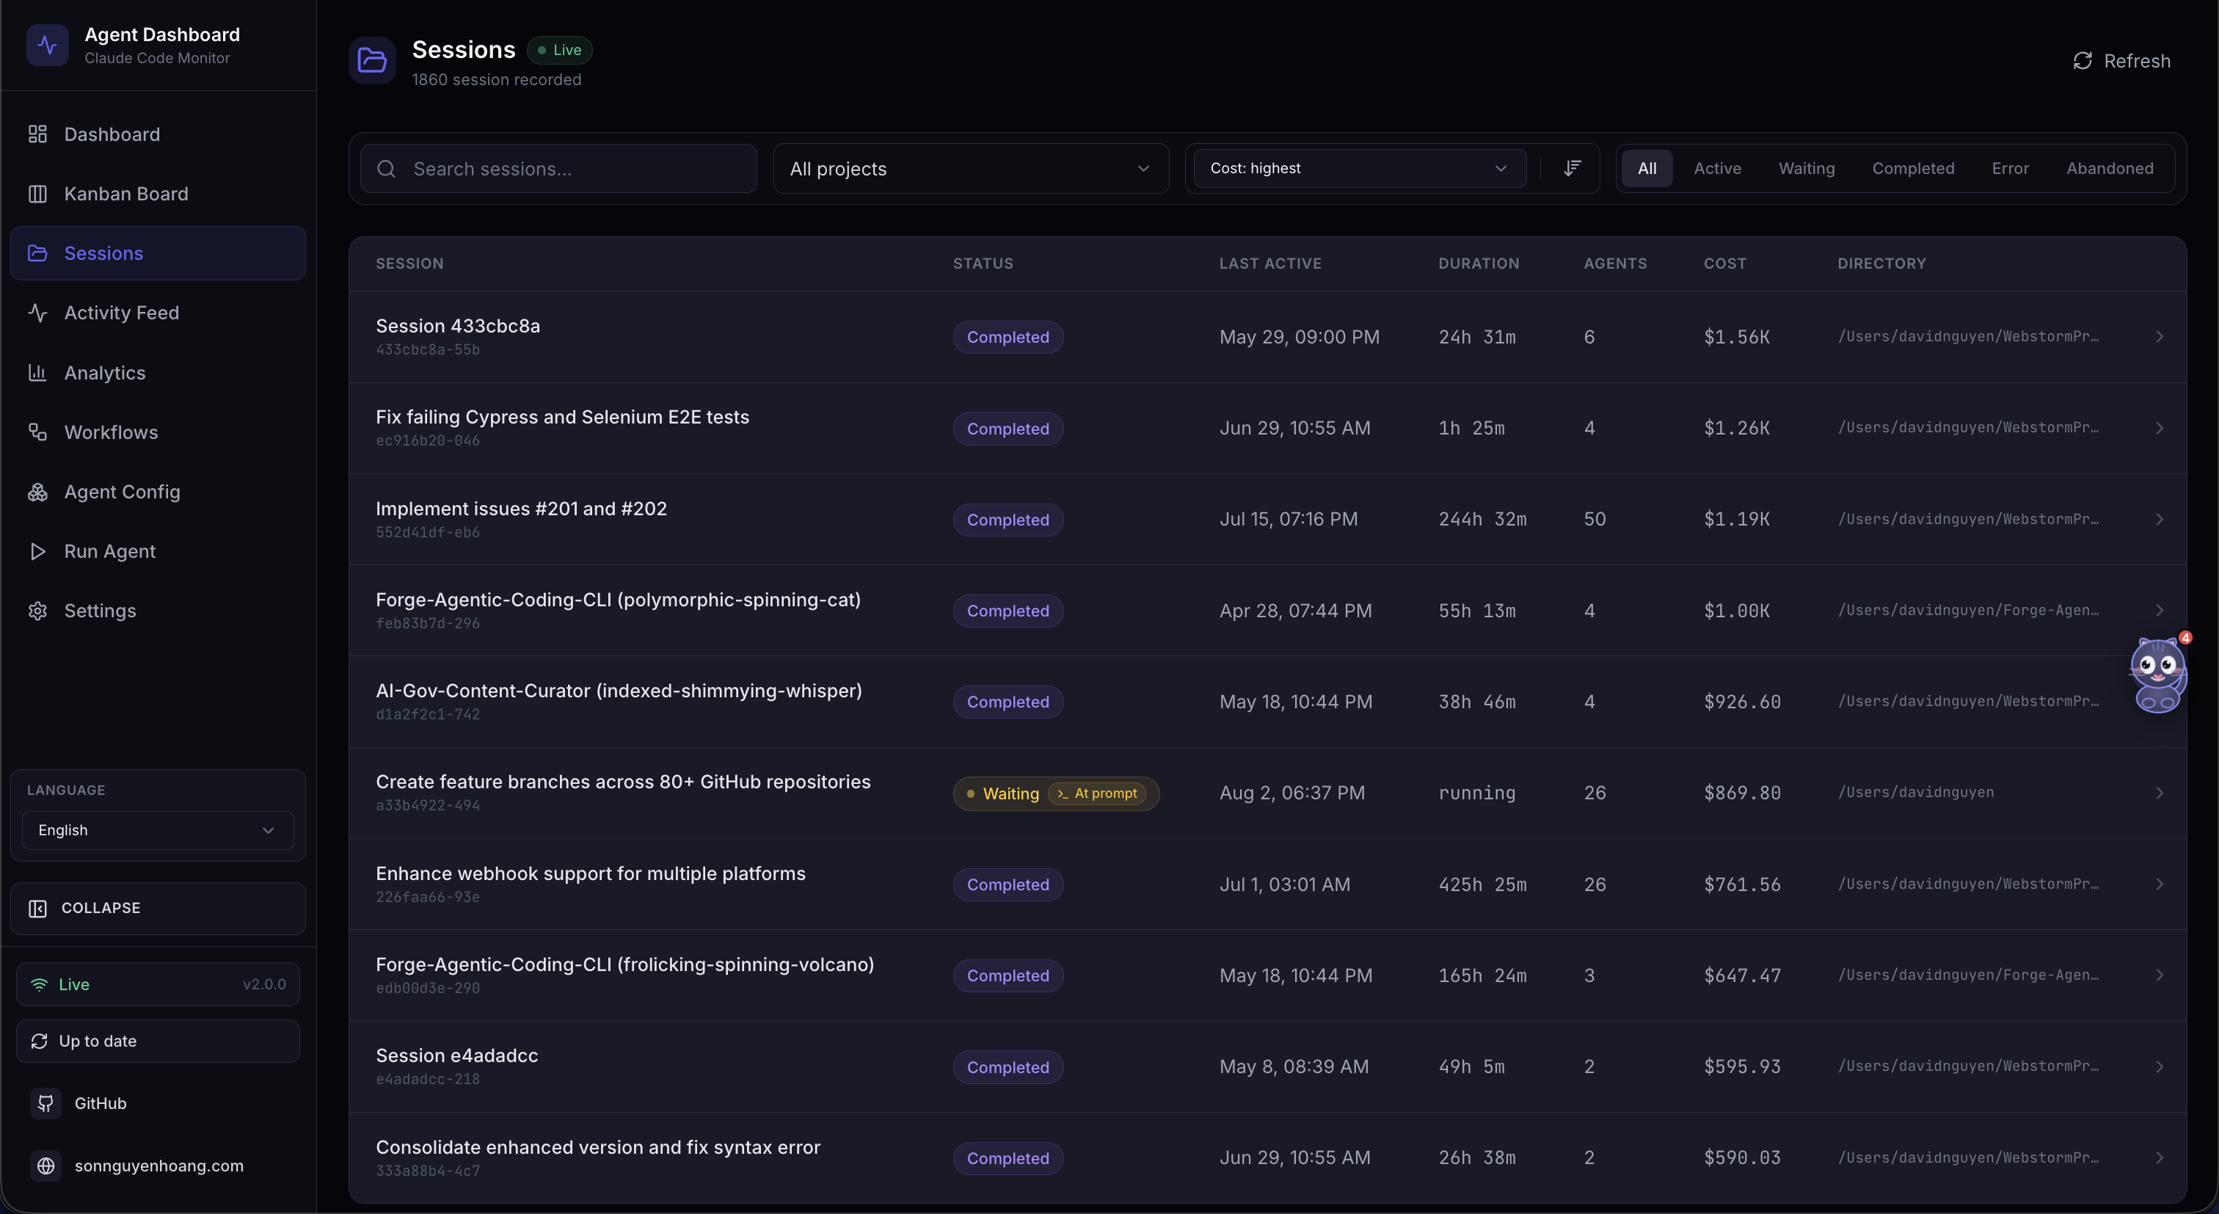Click the At prompt badge

[1096, 793]
